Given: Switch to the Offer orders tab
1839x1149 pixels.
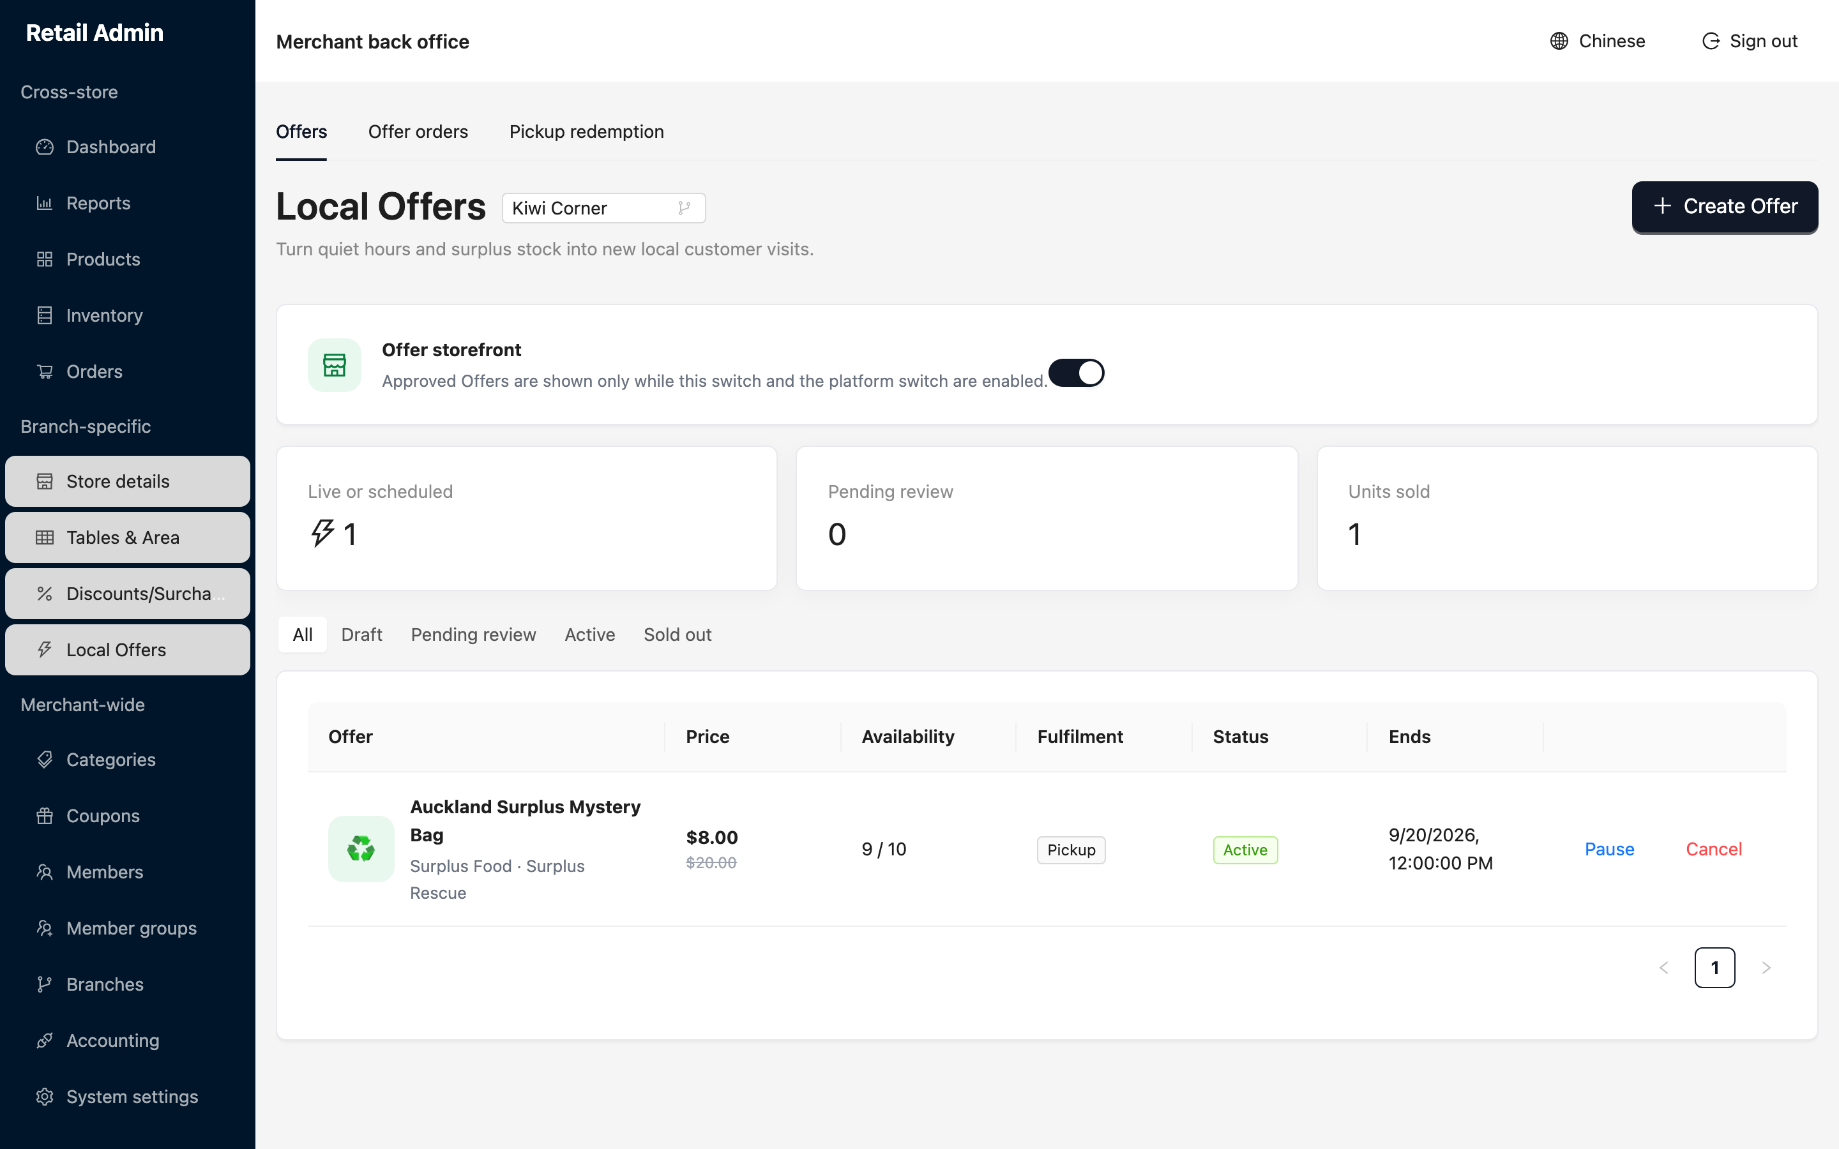Looking at the screenshot, I should point(418,131).
